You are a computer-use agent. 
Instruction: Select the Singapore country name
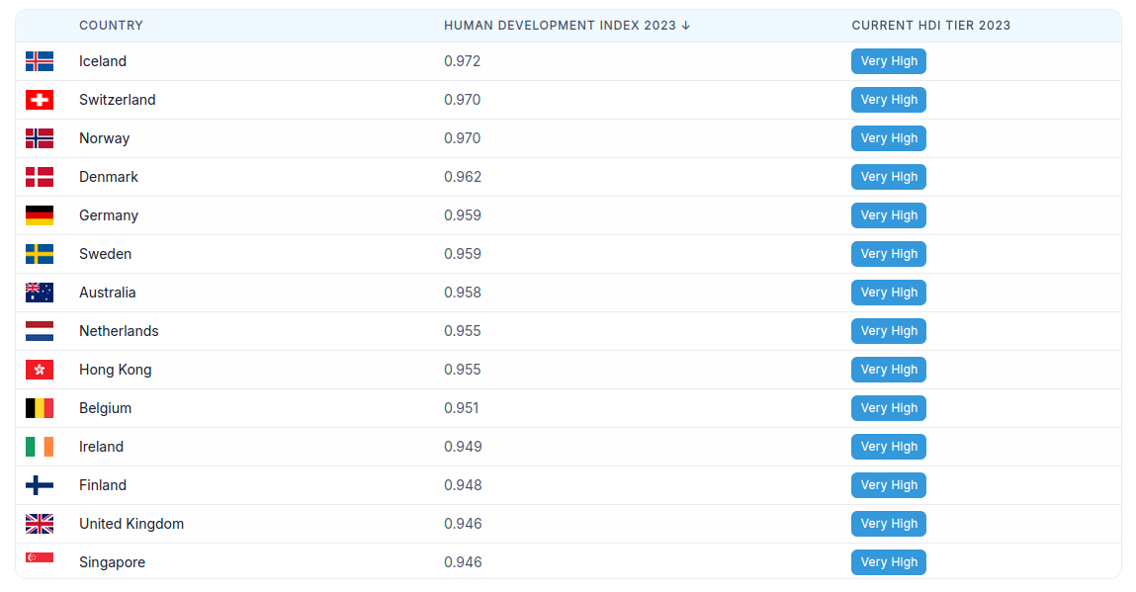click(113, 562)
